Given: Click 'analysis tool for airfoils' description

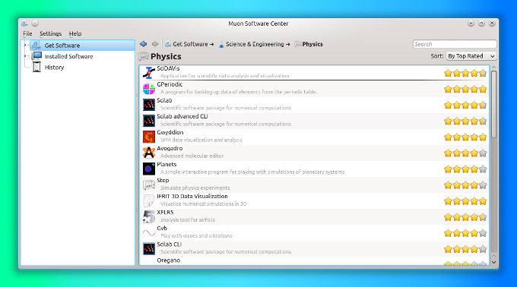Looking at the screenshot, I should [x=188, y=220].
